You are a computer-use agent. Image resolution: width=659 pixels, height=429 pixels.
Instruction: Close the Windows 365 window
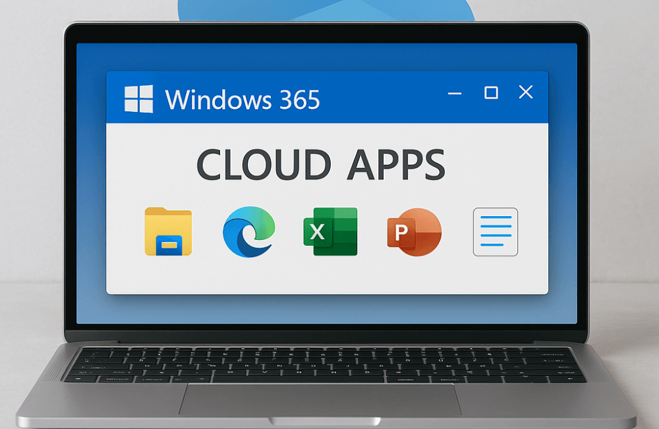(x=526, y=92)
